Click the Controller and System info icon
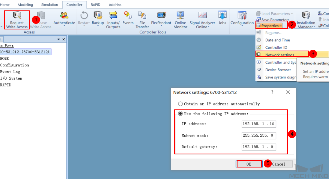Viewport: 329px width, 179px height. coord(259,62)
